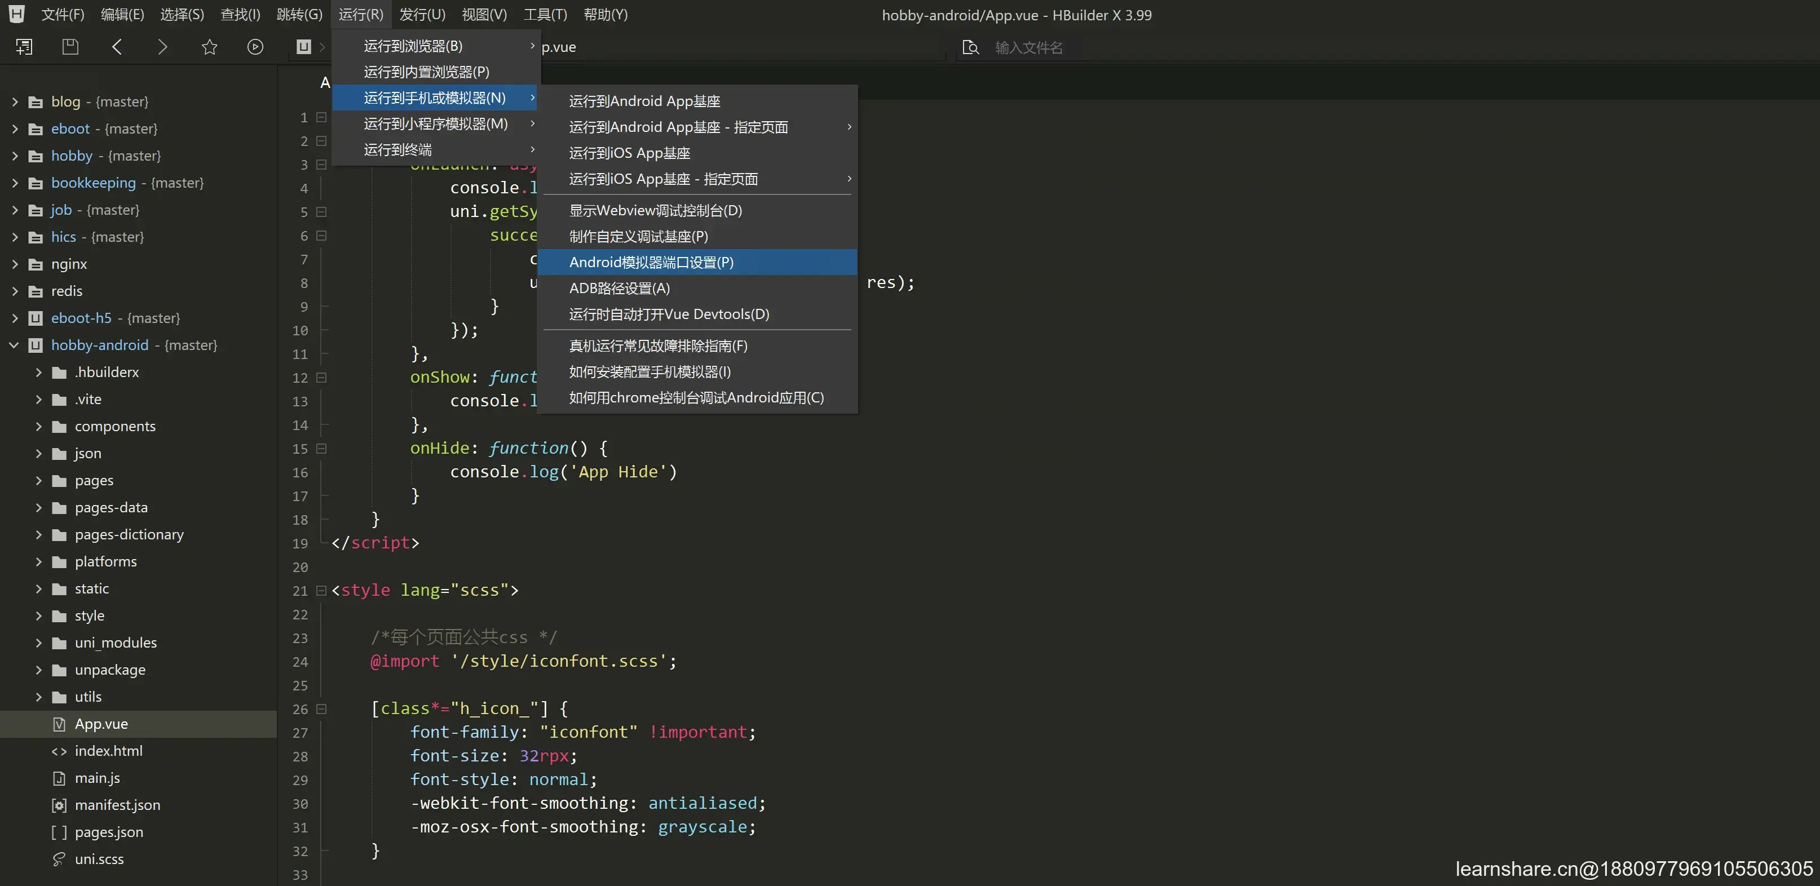Click the file search icon beside input
The width and height of the screenshot is (1820, 886).
(x=971, y=47)
